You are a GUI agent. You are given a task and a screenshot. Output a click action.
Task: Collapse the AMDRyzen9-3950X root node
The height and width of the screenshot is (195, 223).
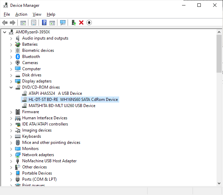pyautogui.click(x=4, y=32)
